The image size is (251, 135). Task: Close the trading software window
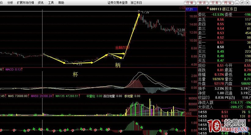[x=247, y=3]
